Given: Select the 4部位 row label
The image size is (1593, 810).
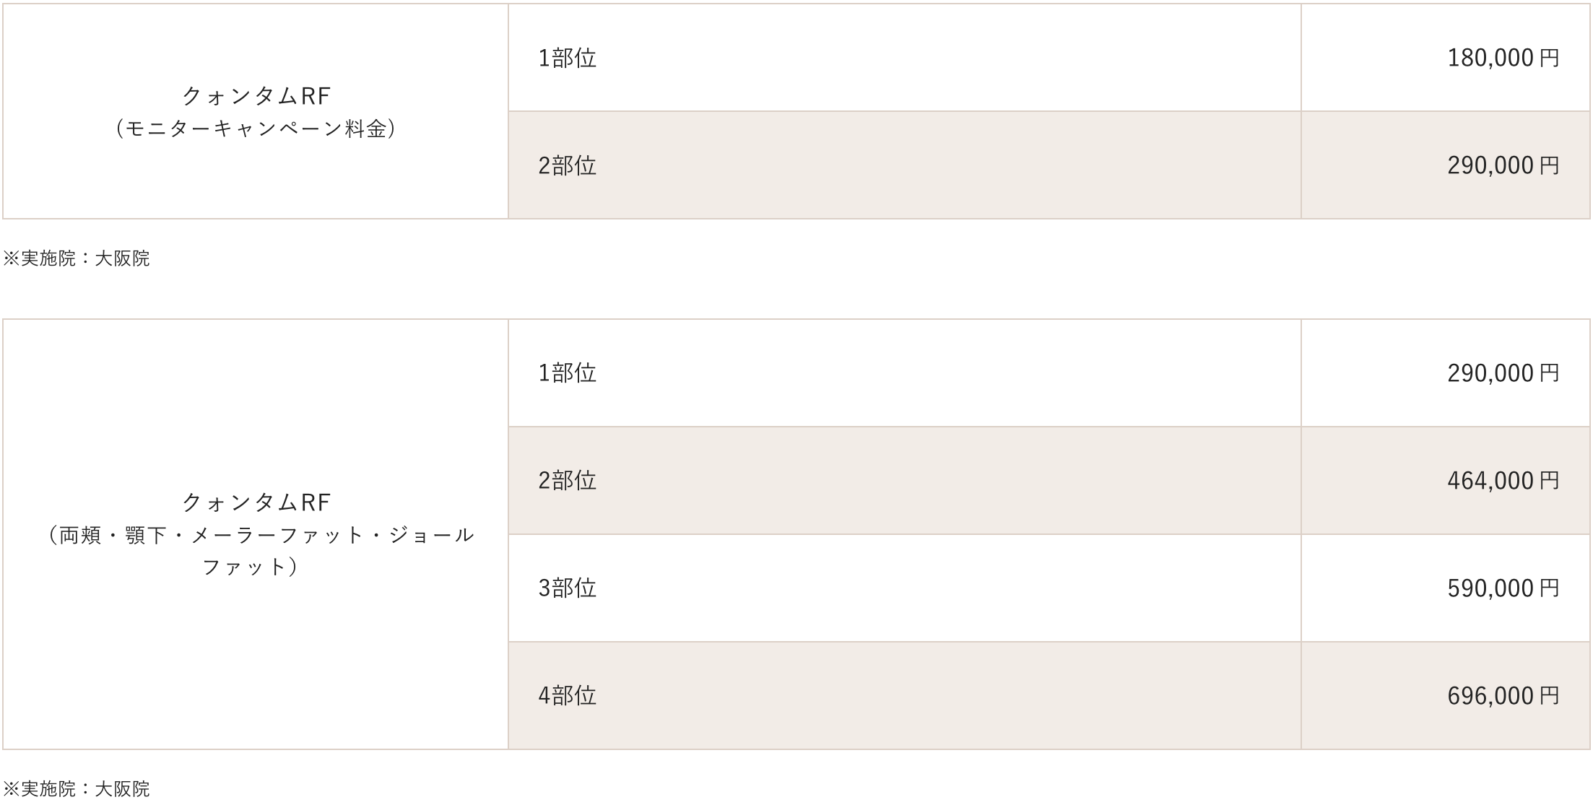Looking at the screenshot, I should click(x=568, y=695).
